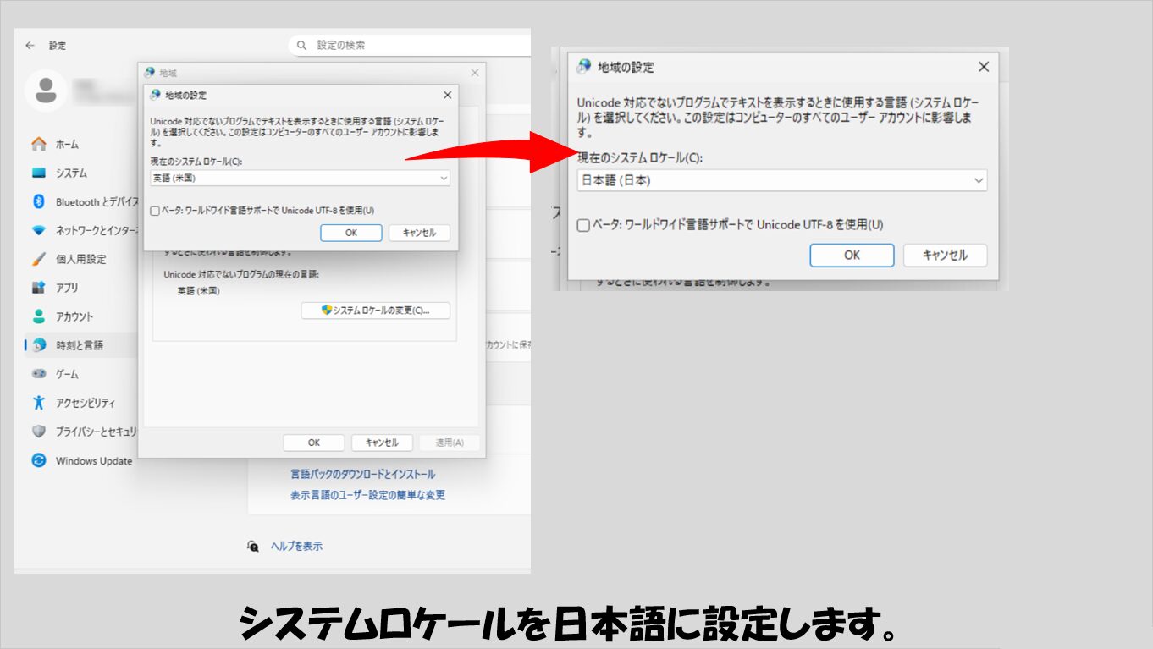Open Network & Internet wifi icon
Image resolution: width=1153 pixels, height=649 pixels.
click(x=39, y=230)
